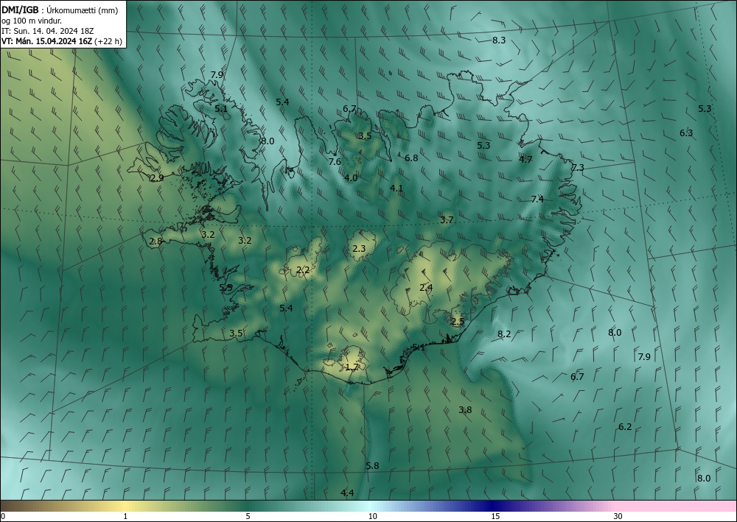The image size is (737, 522).
Task: Click the color scale tick labeled 15
Action: point(495,516)
